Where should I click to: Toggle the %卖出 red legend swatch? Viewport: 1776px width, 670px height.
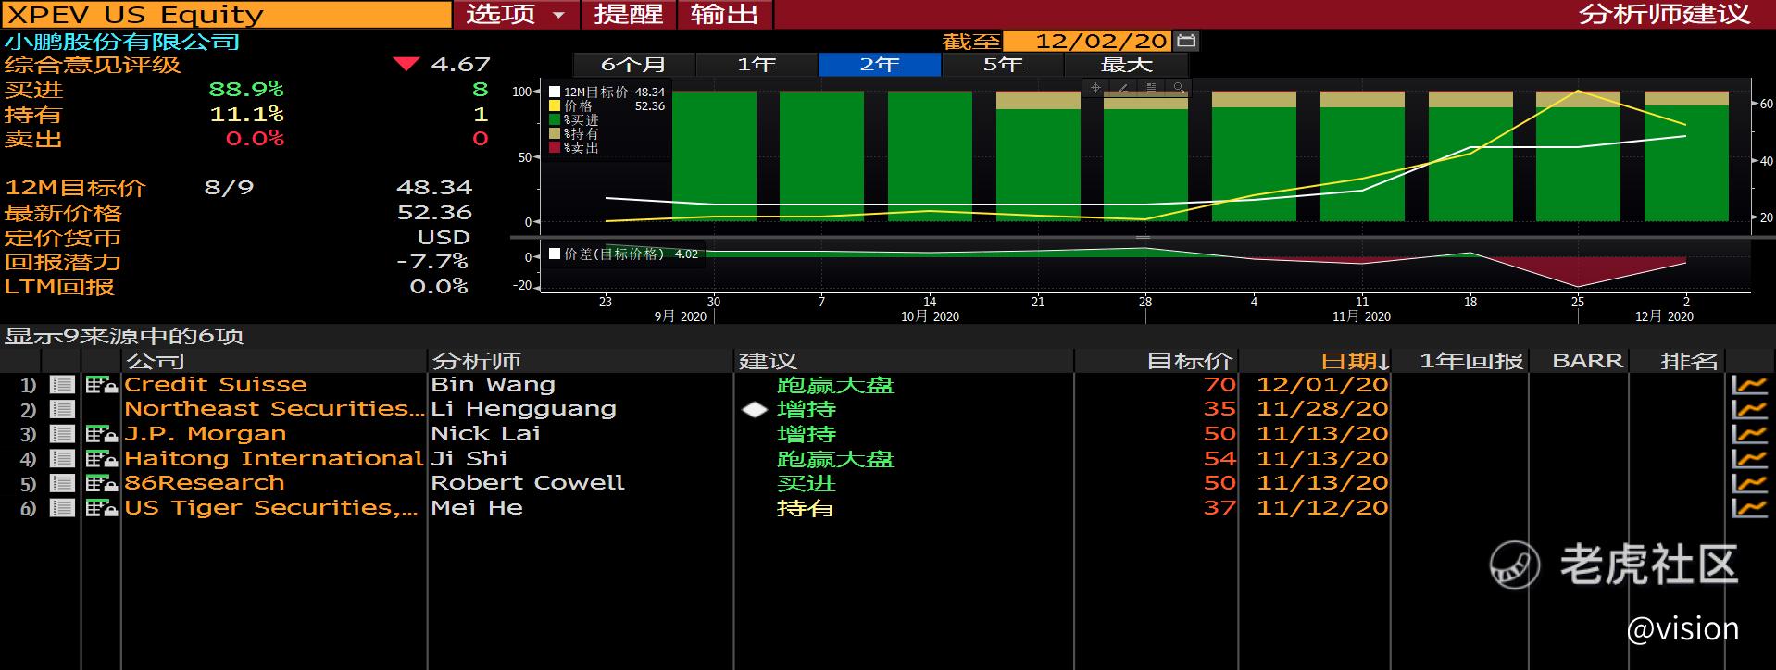(x=555, y=147)
